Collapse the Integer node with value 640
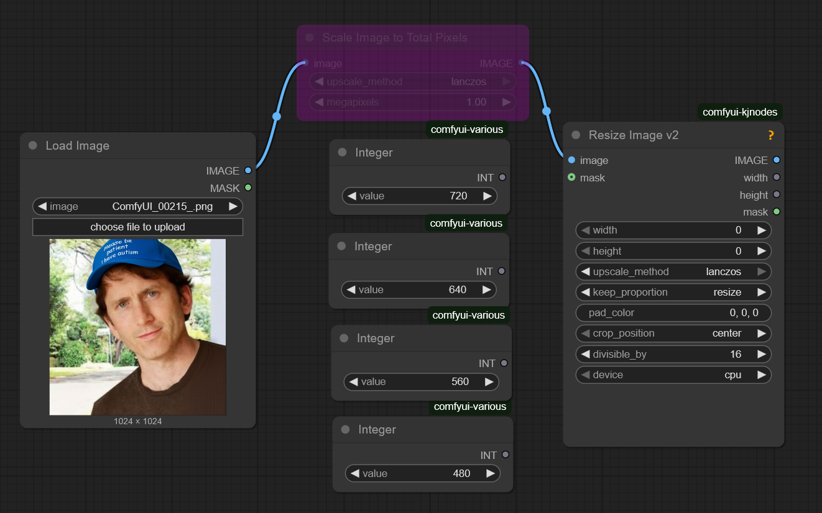The width and height of the screenshot is (822, 513). tap(341, 246)
